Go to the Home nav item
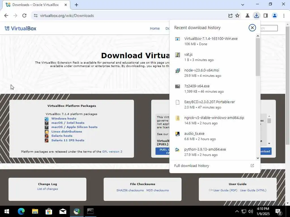 pyautogui.click(x=155, y=29)
